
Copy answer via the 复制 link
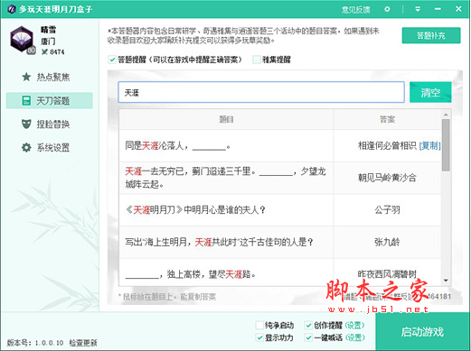430,146
